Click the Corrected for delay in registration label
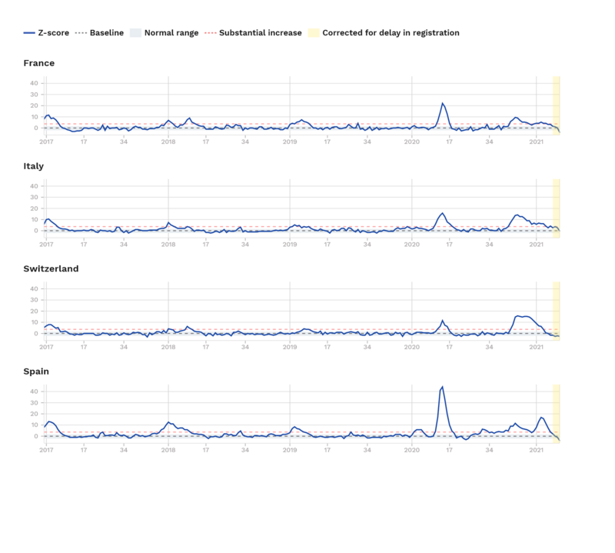 point(391,33)
